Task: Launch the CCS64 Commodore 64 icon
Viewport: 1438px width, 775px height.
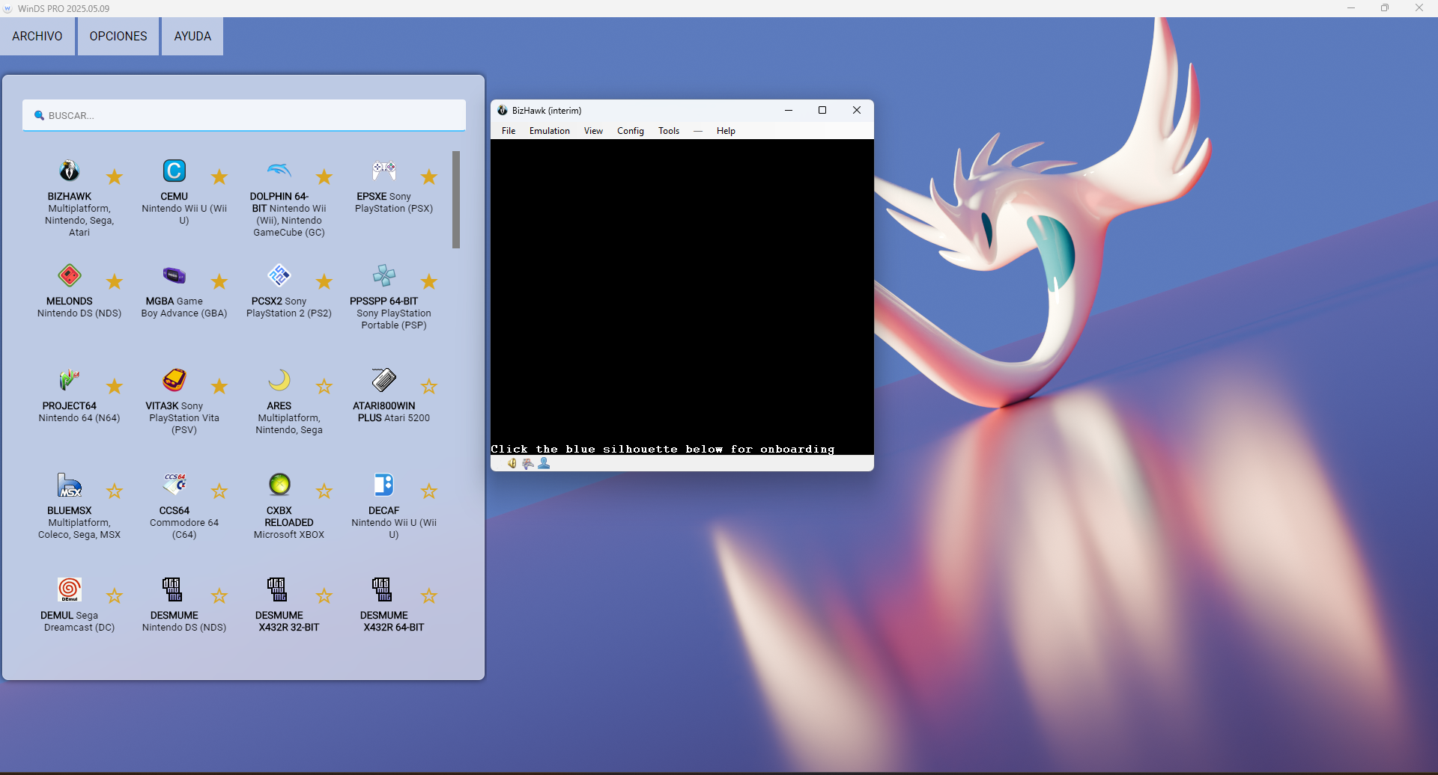Action: coord(175,485)
